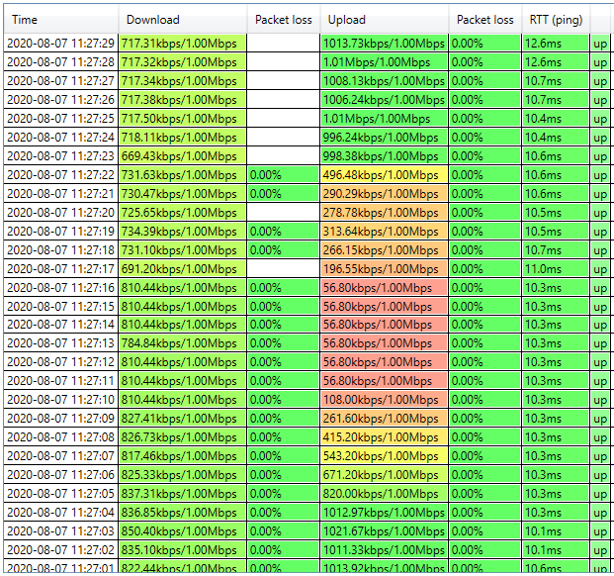The image size is (614, 576).
Task: Click the 784.84kbps download cell
Action: pos(182,343)
